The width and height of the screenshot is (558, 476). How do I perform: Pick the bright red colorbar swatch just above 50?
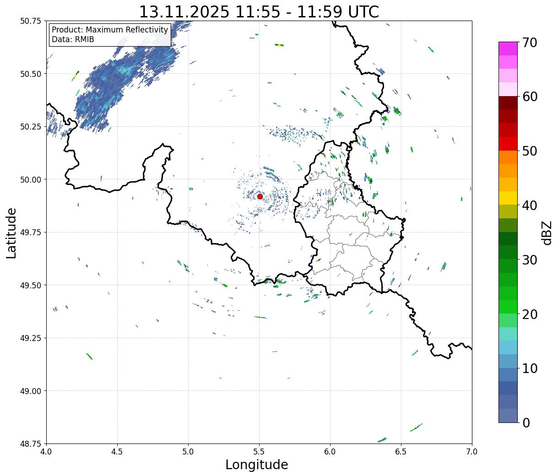click(x=508, y=144)
